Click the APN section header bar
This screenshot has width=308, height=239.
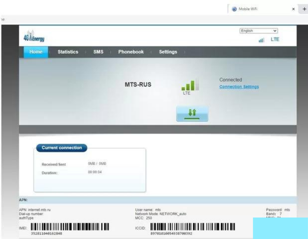pos(158,200)
